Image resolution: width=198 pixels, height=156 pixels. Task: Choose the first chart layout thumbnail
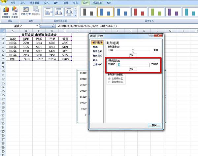(49, 12)
